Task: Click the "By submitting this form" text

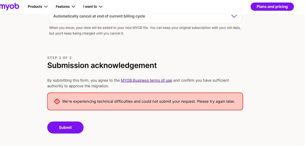Action: click(84, 80)
